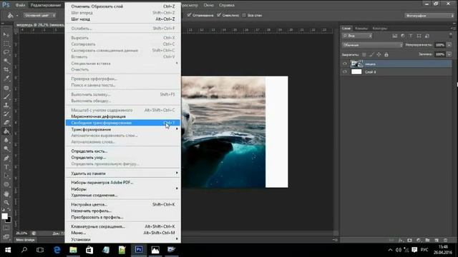458x257 pixels.
Task: Select the Zoom tool
Action: (6, 203)
